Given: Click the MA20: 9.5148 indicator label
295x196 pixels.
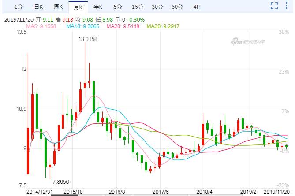Looking at the screenshot, I should [123, 26].
